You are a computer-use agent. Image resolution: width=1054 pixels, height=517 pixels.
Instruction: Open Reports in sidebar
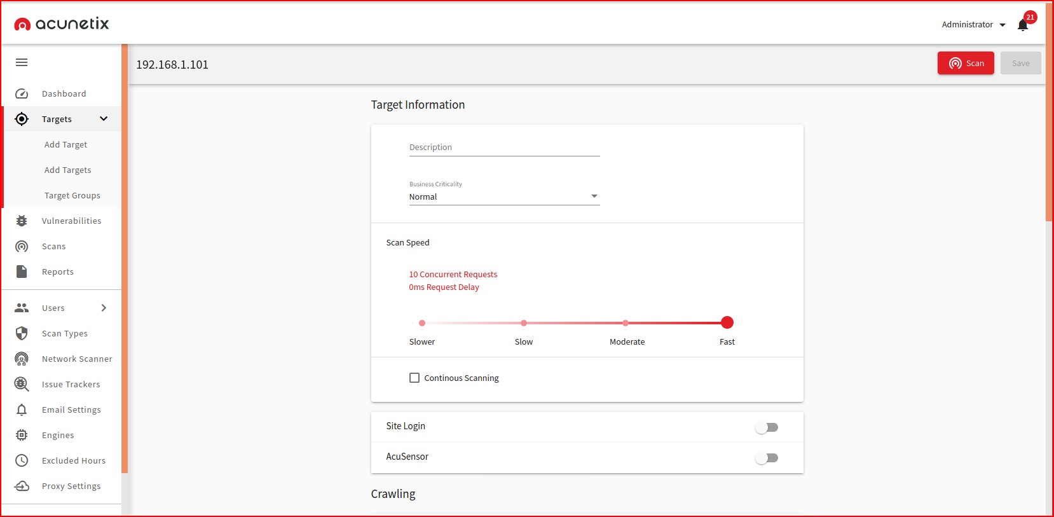[x=57, y=272]
